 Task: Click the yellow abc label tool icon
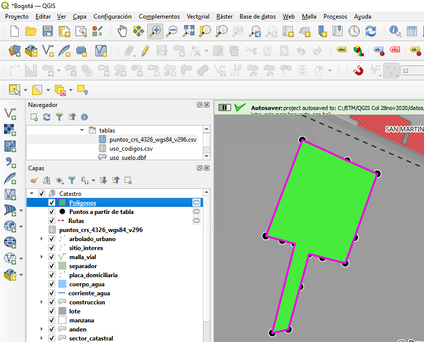pos(342,50)
